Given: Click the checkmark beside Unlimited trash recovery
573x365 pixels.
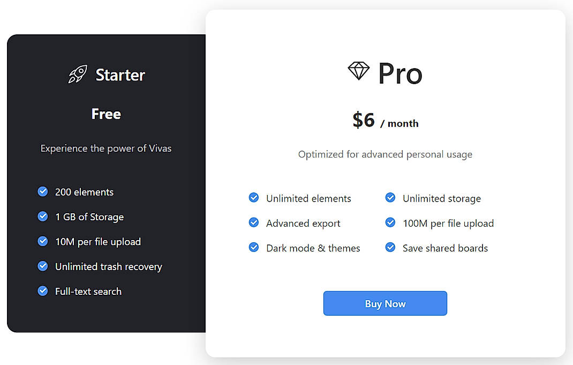Looking at the screenshot, I should (43, 266).
